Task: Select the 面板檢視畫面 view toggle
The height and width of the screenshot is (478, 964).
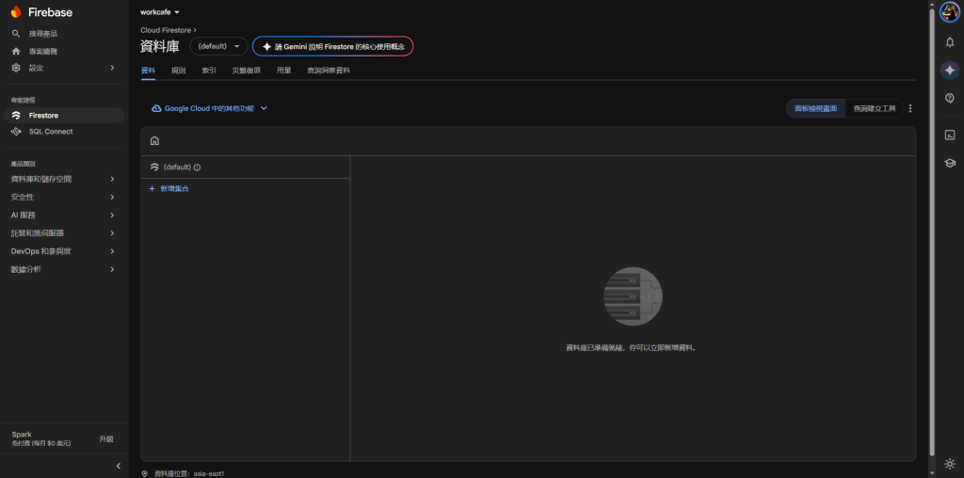Action: click(816, 108)
